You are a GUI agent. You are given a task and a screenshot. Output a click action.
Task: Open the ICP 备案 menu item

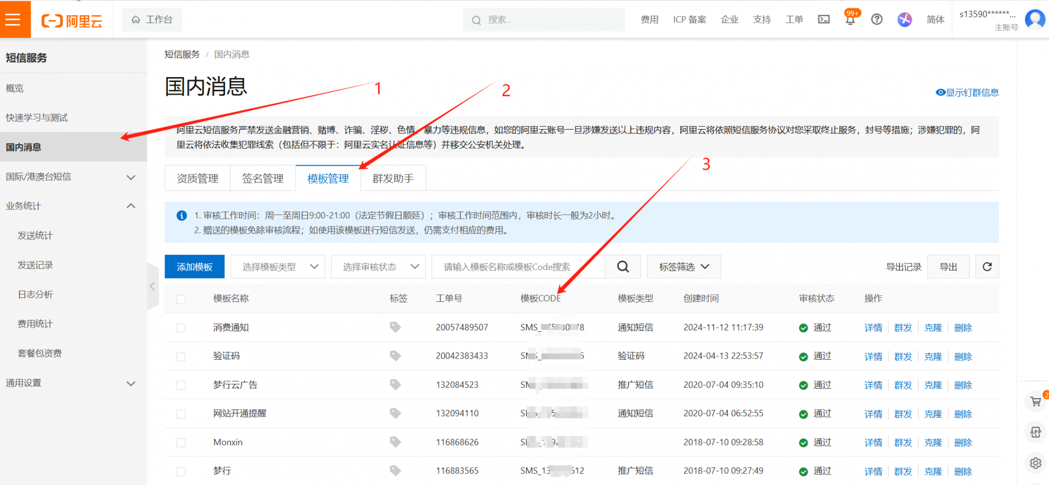click(x=689, y=20)
